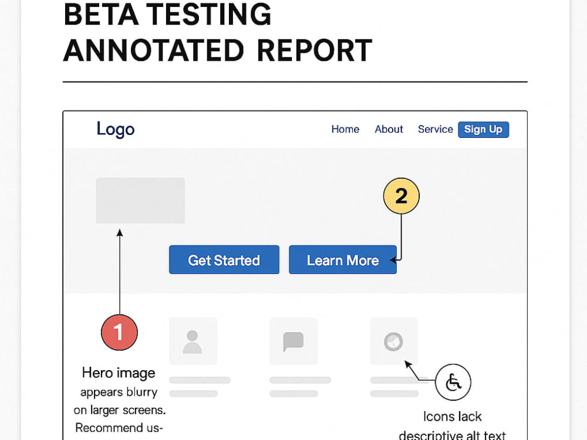587x440 pixels.
Task: Click the 'Hero image' annotation text
Action: coord(119,373)
